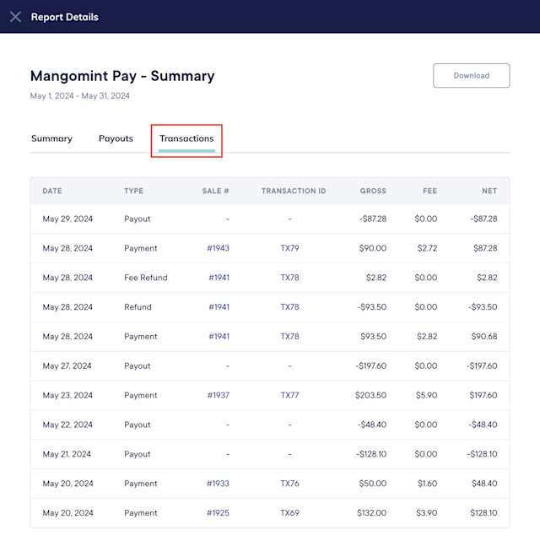Screen dimensions: 540x552
Task: Click the $2.82 net in Fee Refund row
Action: pyautogui.click(x=487, y=278)
